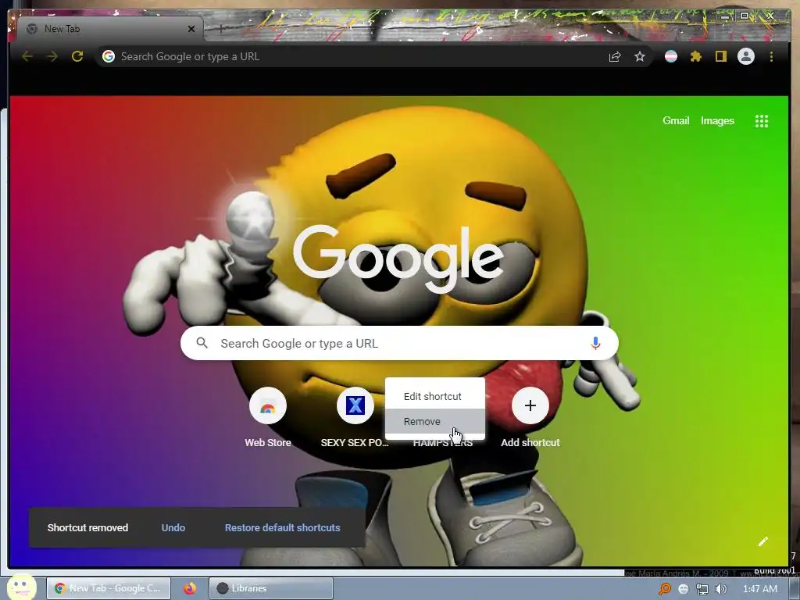
Task: Open Chrome's three-dot menu
Action: [x=771, y=56]
